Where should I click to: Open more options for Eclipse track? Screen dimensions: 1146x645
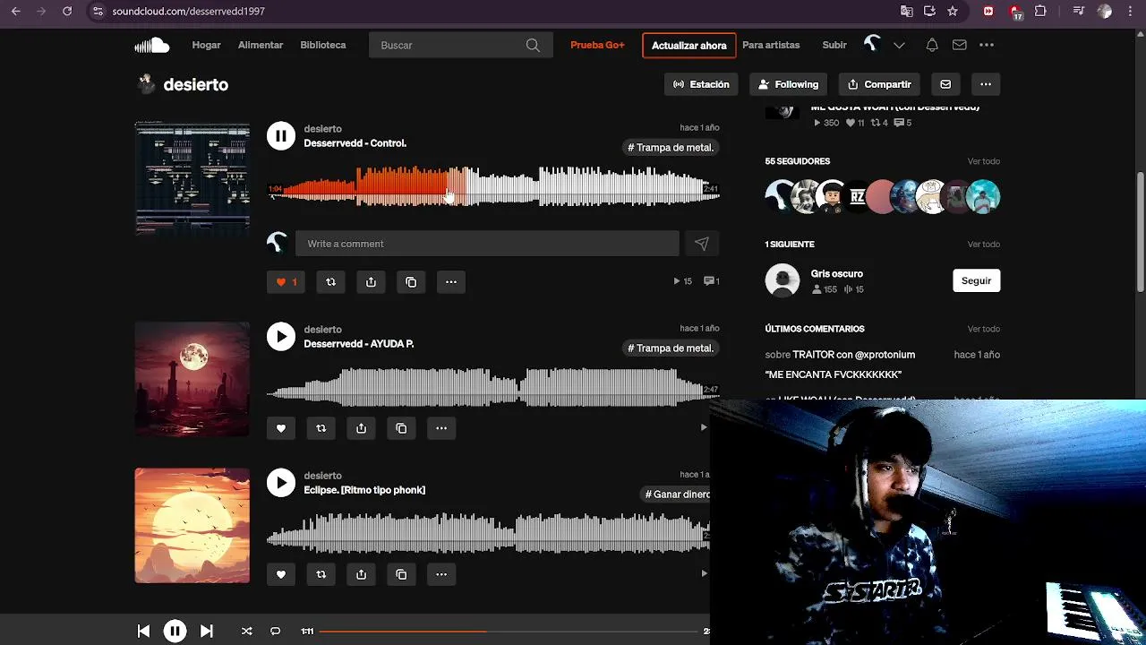[x=441, y=574]
